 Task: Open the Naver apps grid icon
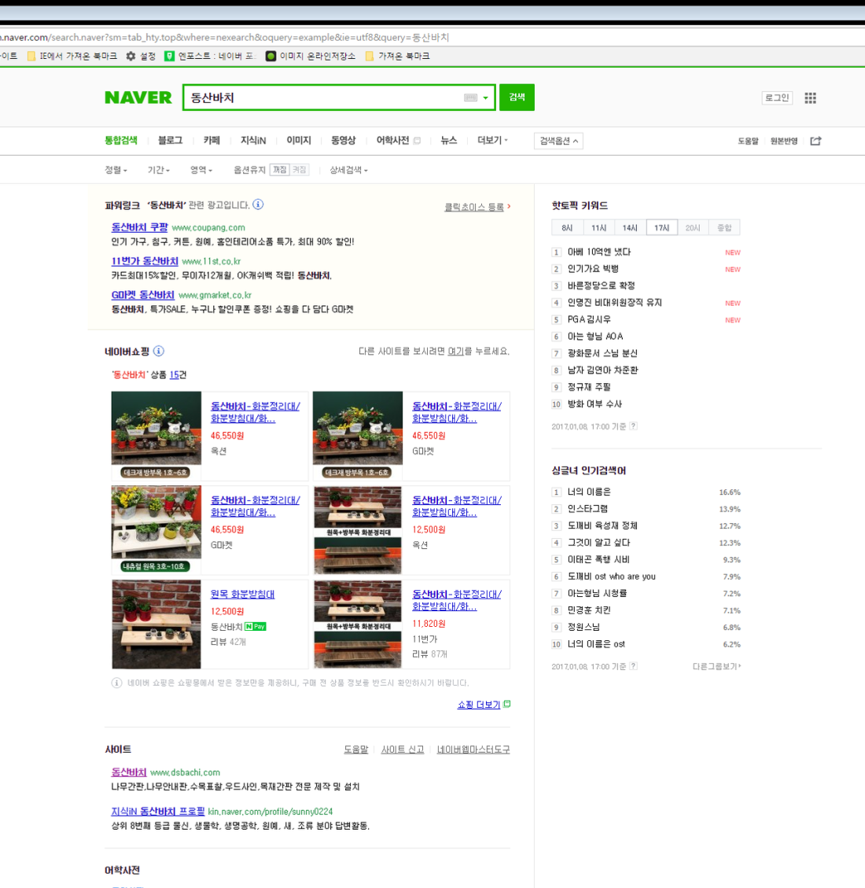[x=810, y=98]
